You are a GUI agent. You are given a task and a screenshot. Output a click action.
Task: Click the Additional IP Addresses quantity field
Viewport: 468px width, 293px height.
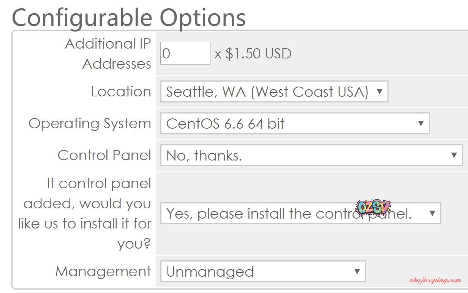pos(185,53)
